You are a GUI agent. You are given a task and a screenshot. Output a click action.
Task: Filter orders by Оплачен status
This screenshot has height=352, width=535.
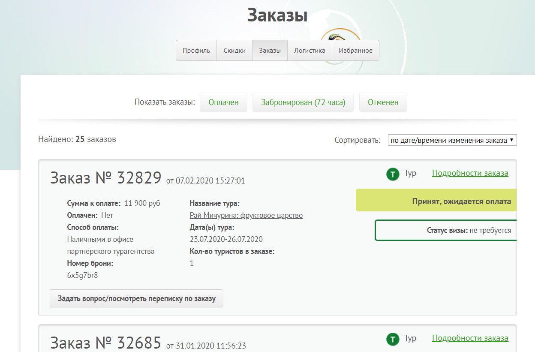click(x=223, y=102)
